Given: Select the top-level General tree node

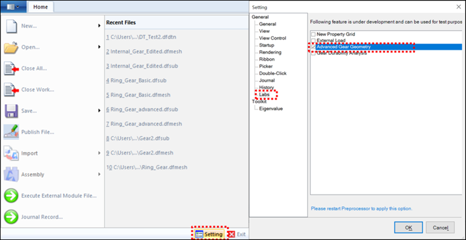Looking at the screenshot, I should point(260,17).
